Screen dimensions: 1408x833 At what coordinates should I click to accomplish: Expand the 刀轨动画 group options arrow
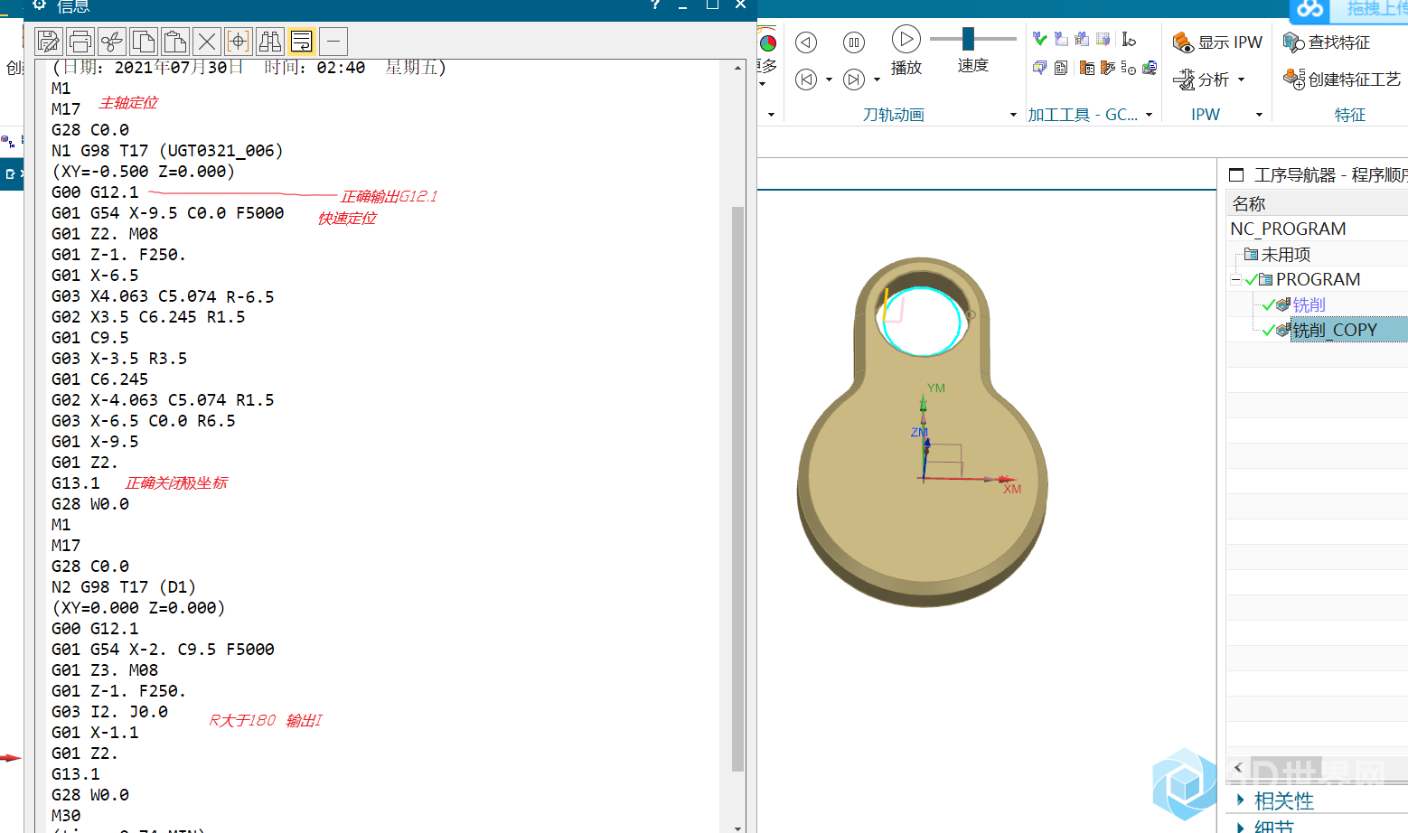(1013, 115)
